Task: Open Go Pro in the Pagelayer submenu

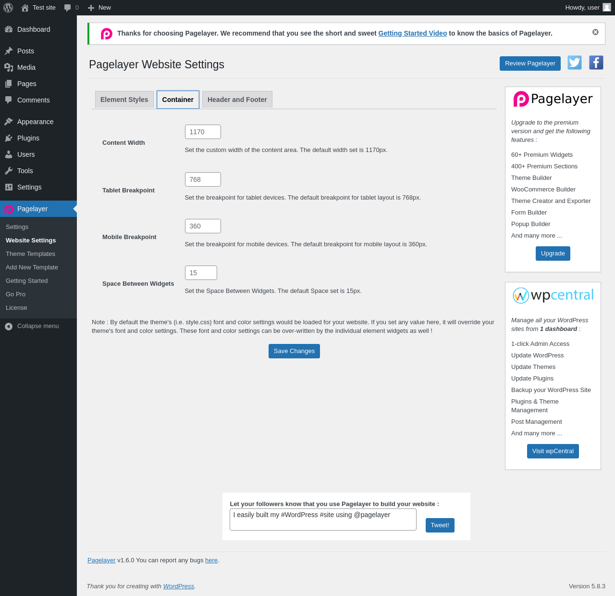Action: (x=15, y=294)
